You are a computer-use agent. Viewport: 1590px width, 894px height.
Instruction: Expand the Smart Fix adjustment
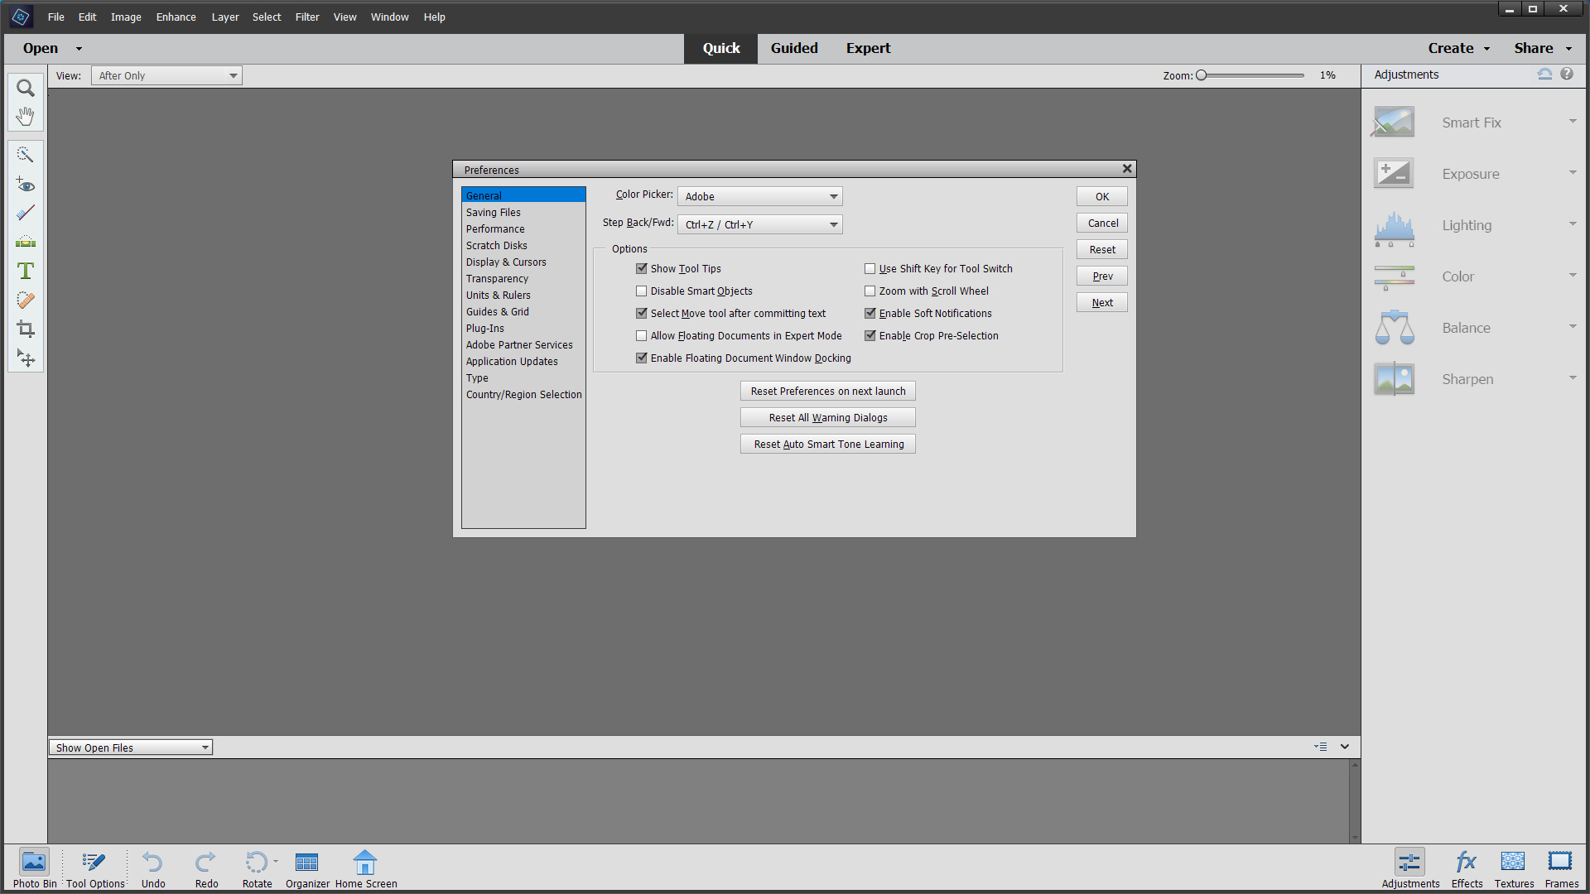(1573, 121)
